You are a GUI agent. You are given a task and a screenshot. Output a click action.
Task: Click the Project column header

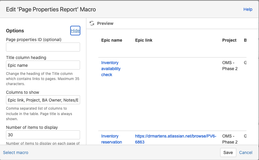pyautogui.click(x=229, y=40)
